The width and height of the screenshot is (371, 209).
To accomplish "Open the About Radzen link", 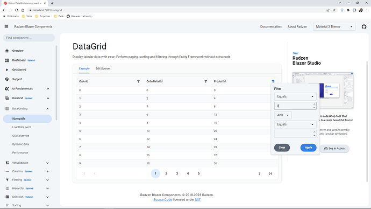I will tap(297, 27).
